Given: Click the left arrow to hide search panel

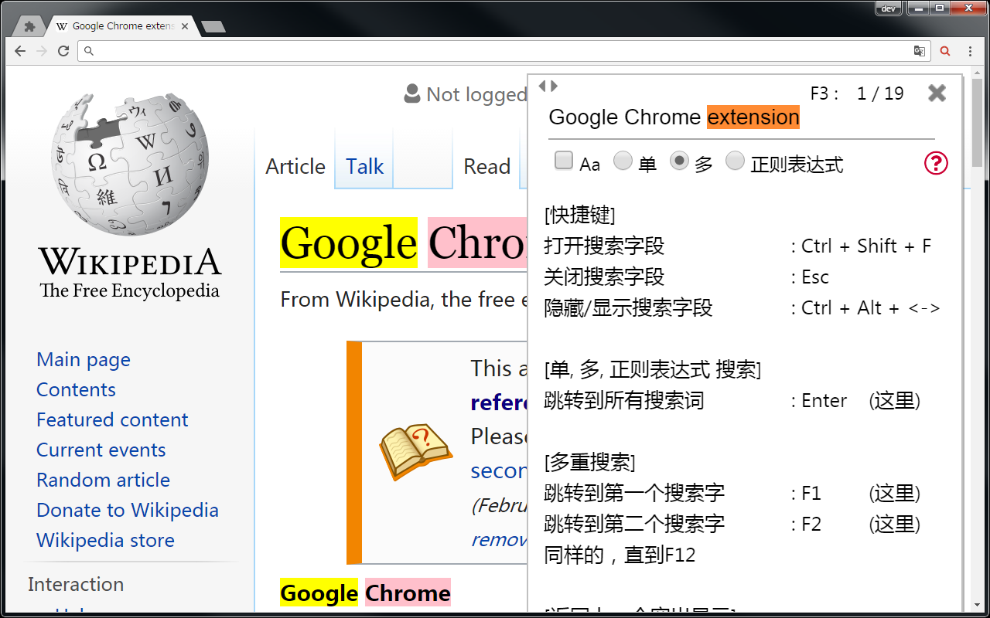Looking at the screenshot, I should (542, 86).
